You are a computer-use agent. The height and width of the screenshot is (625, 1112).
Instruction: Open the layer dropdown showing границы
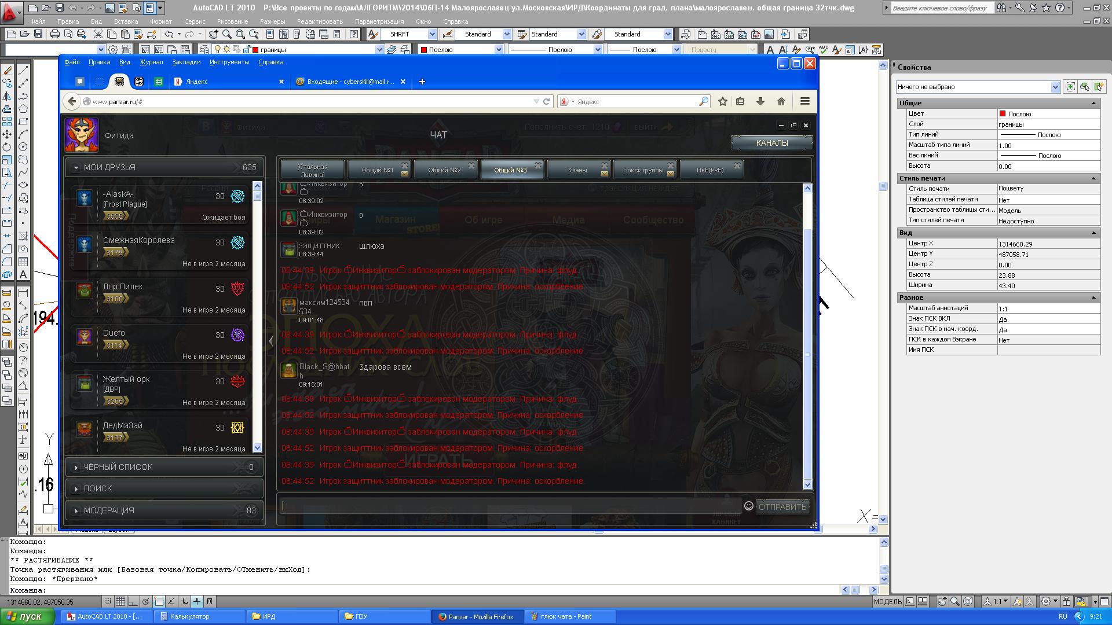pos(379,50)
